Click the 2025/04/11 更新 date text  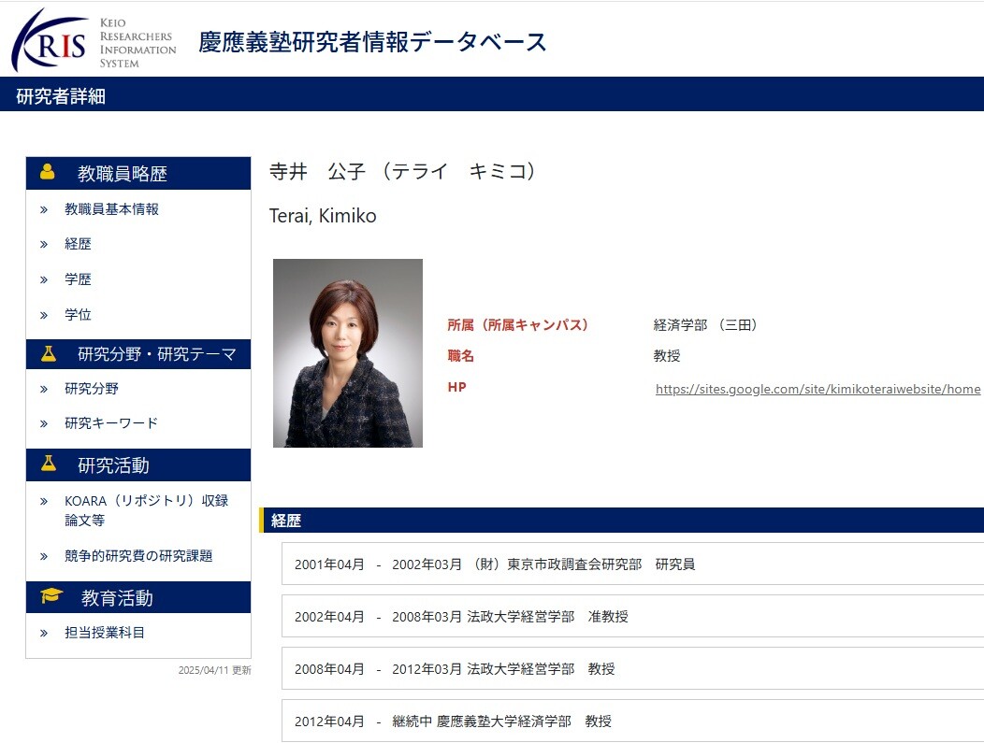tap(214, 670)
